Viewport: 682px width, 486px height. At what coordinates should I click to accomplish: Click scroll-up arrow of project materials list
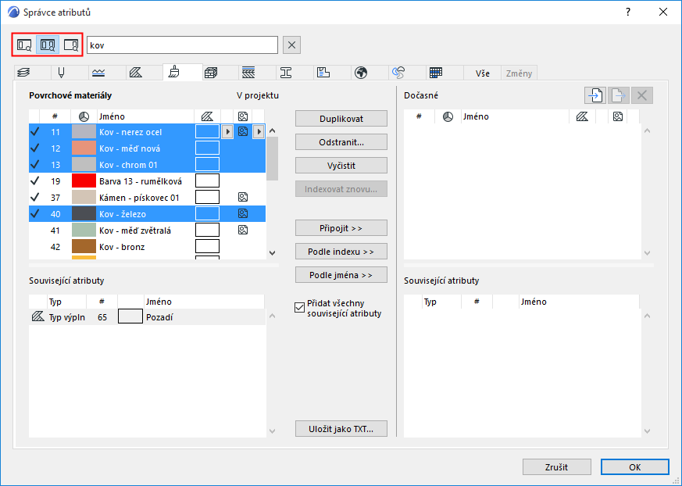click(x=273, y=130)
